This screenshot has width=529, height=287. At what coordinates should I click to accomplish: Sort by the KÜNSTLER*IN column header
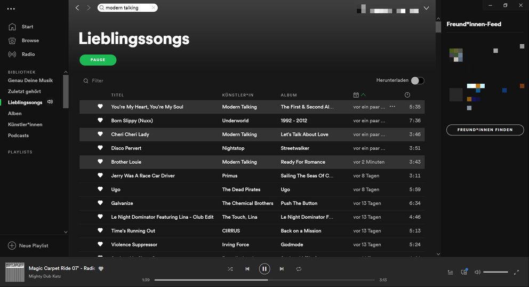tap(237, 95)
